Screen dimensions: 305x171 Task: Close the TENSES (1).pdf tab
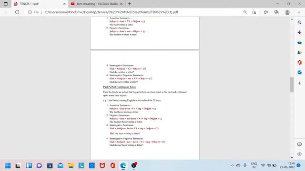[x=64, y=4]
